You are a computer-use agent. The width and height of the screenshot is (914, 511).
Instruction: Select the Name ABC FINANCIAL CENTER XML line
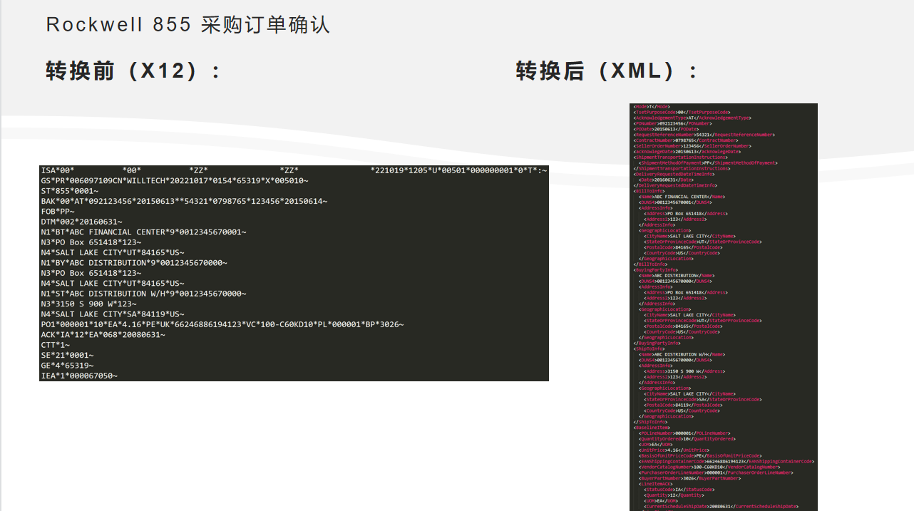point(682,197)
